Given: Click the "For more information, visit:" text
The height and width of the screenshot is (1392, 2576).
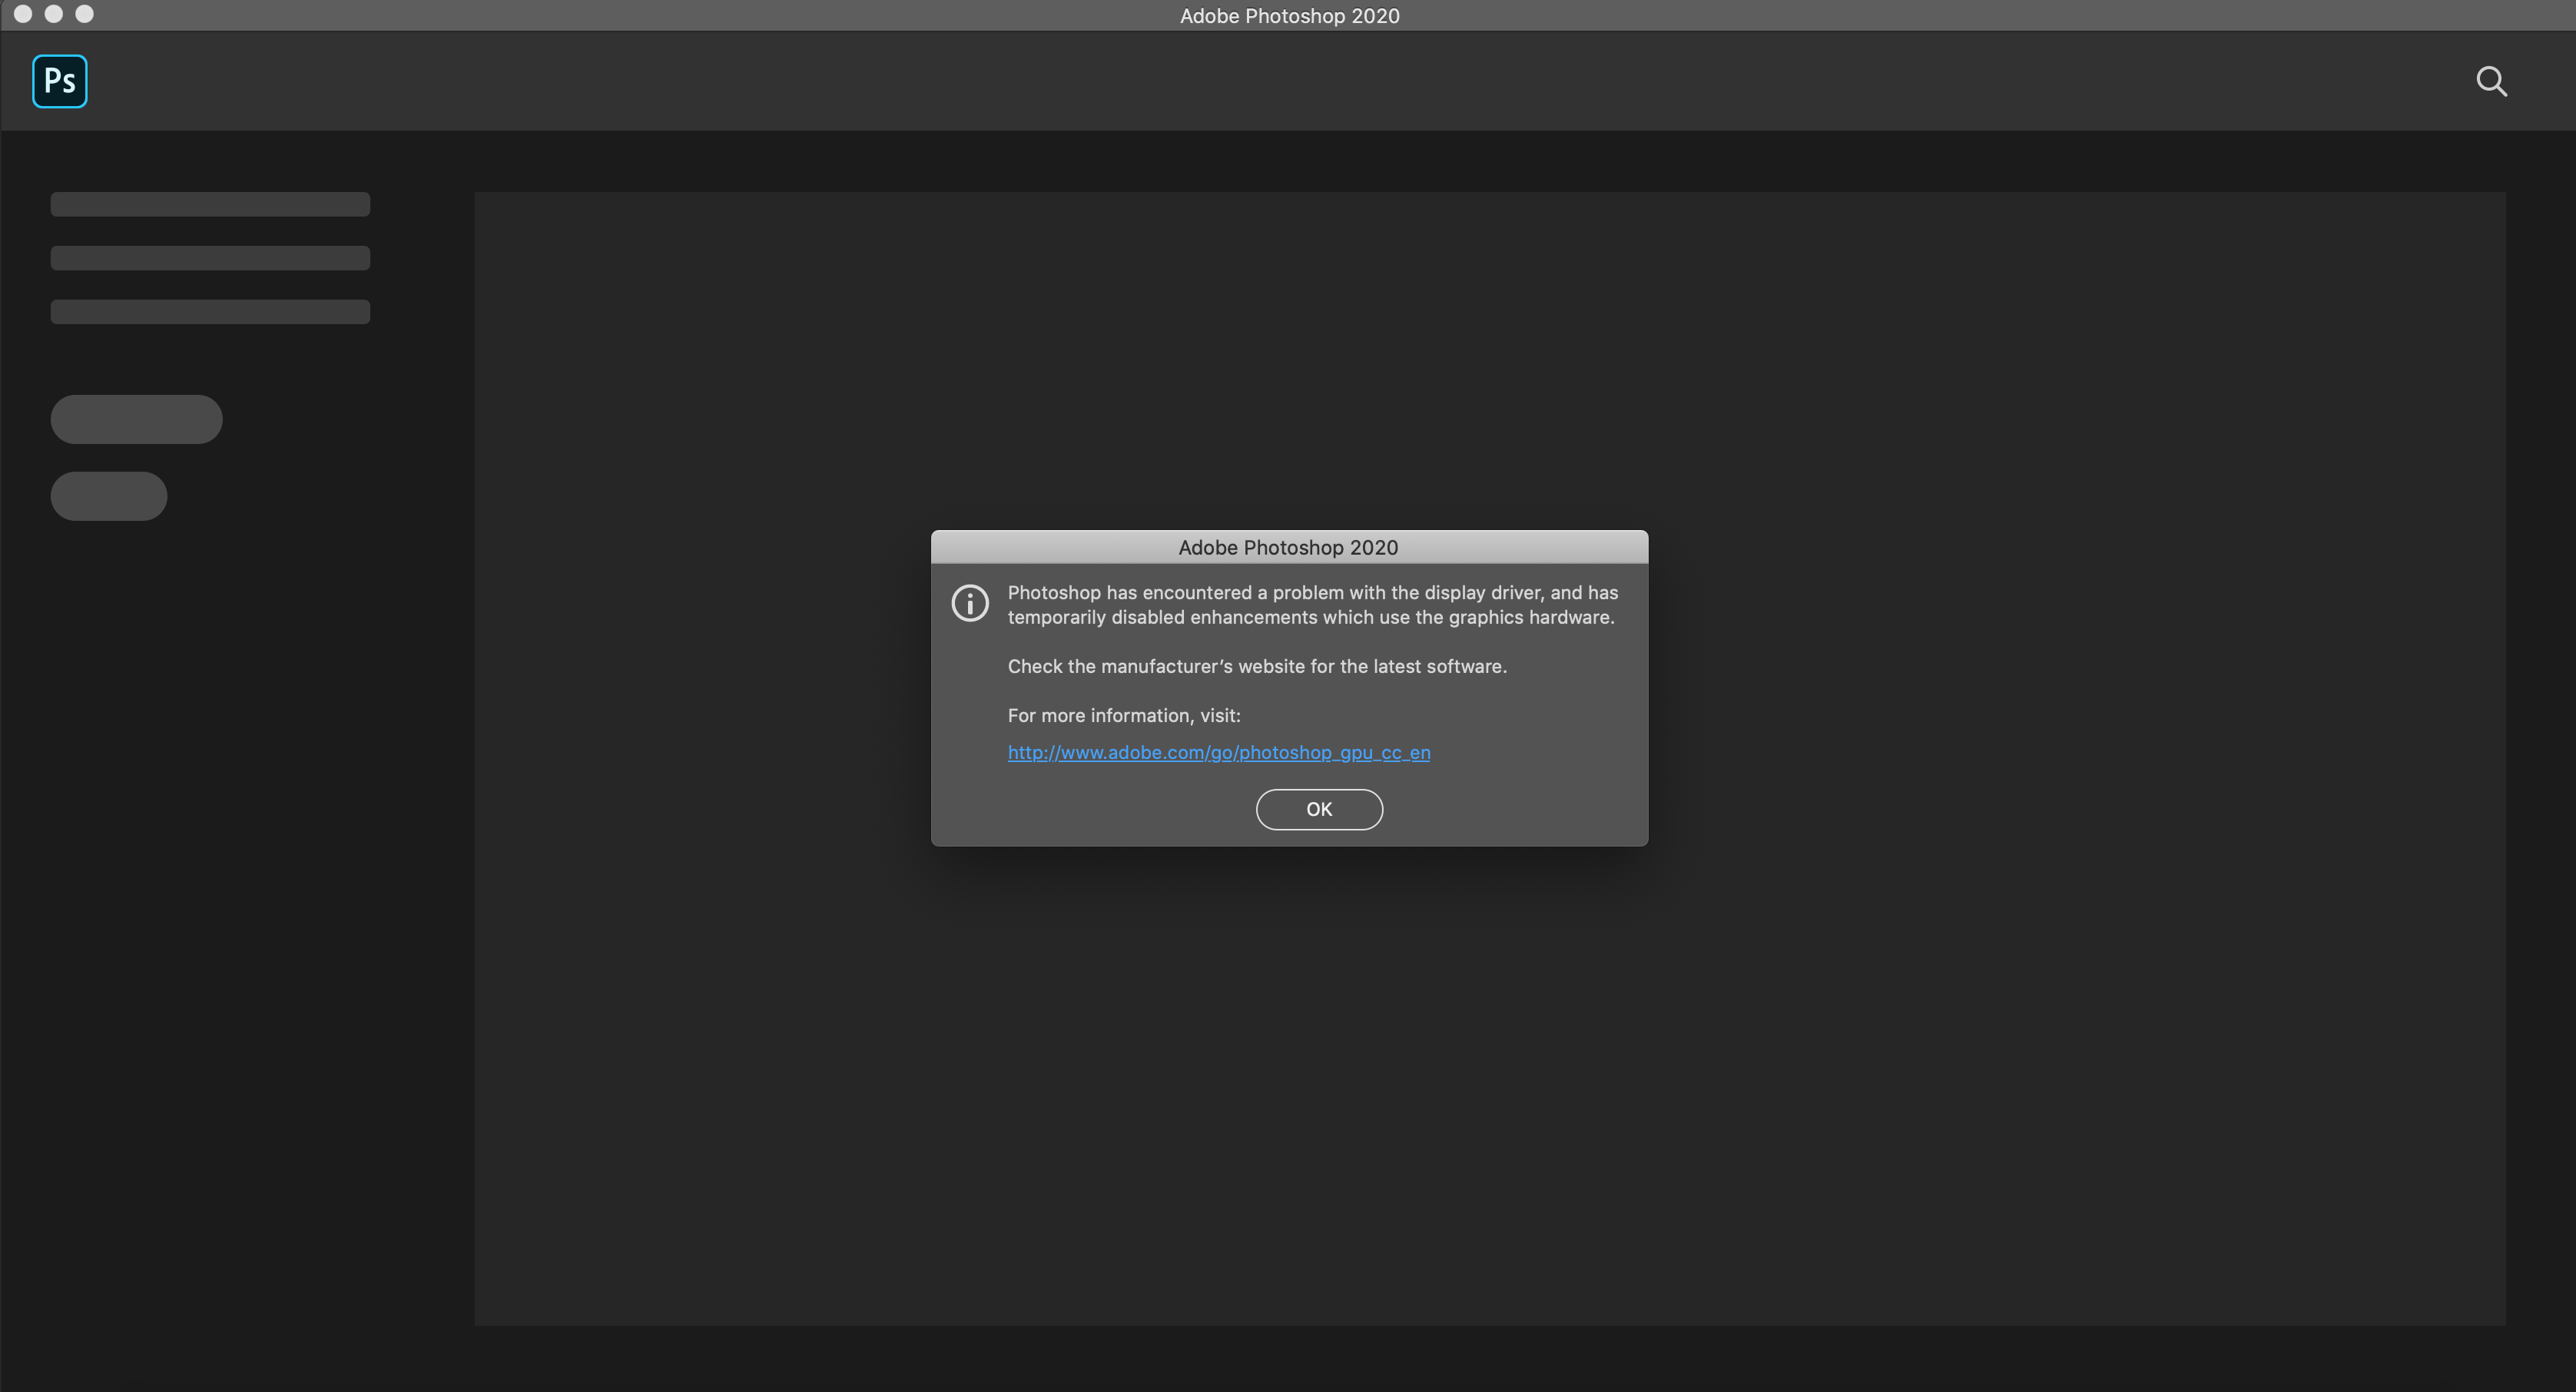Looking at the screenshot, I should 1124,715.
